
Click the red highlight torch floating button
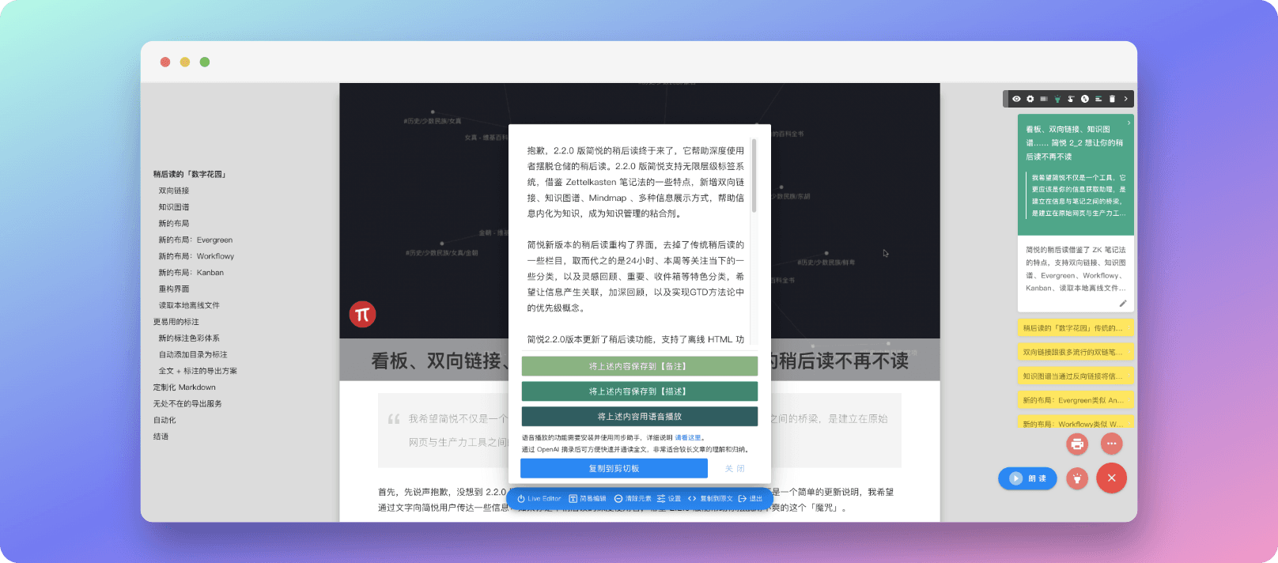[1077, 478]
